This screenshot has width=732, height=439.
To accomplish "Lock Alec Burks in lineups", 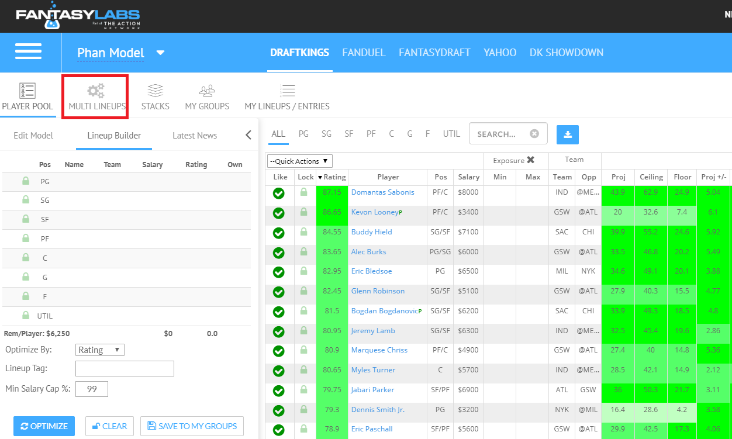I will click(x=303, y=252).
